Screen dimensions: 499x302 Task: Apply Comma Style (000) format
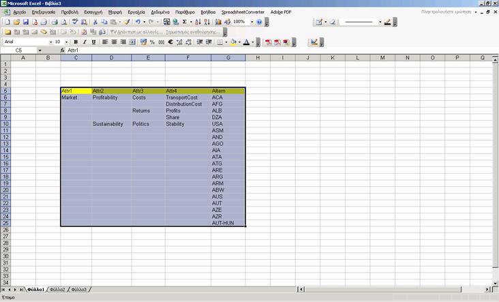(162, 42)
